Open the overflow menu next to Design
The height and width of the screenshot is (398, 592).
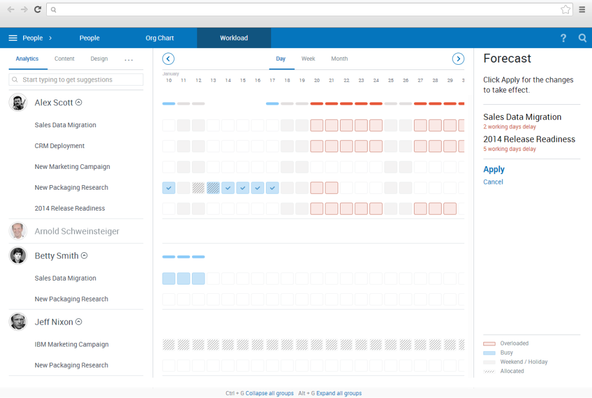(128, 59)
